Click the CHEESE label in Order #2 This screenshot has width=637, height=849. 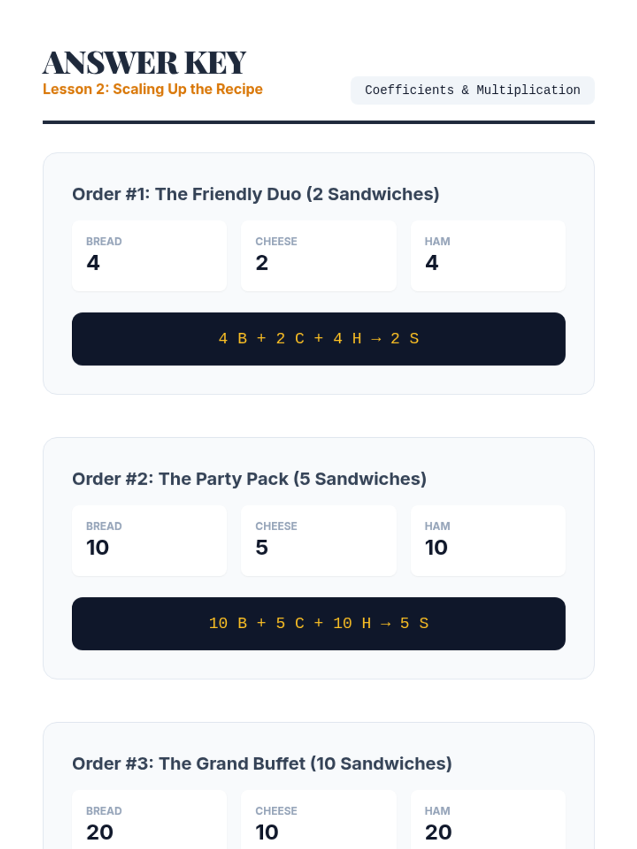tap(276, 526)
